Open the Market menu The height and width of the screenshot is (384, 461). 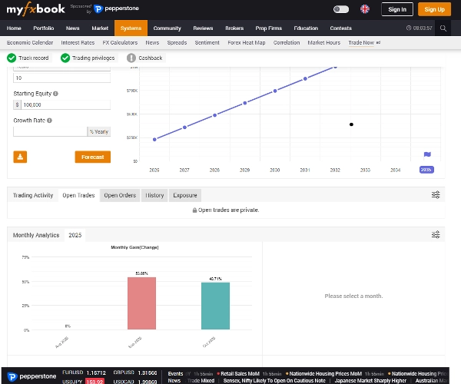(x=100, y=28)
